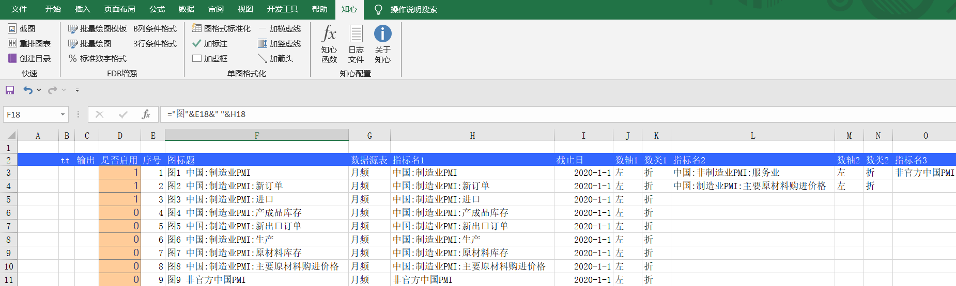Click 截止日 header cell
Screen dimensions: 956x286
pos(584,160)
